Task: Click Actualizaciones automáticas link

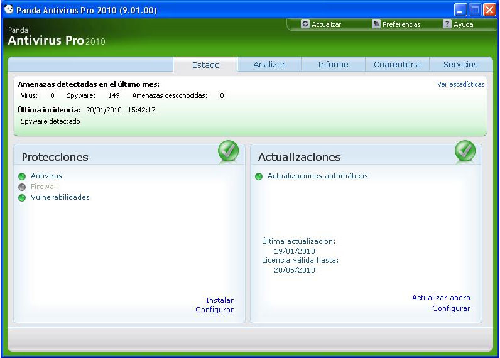Action: (x=318, y=176)
